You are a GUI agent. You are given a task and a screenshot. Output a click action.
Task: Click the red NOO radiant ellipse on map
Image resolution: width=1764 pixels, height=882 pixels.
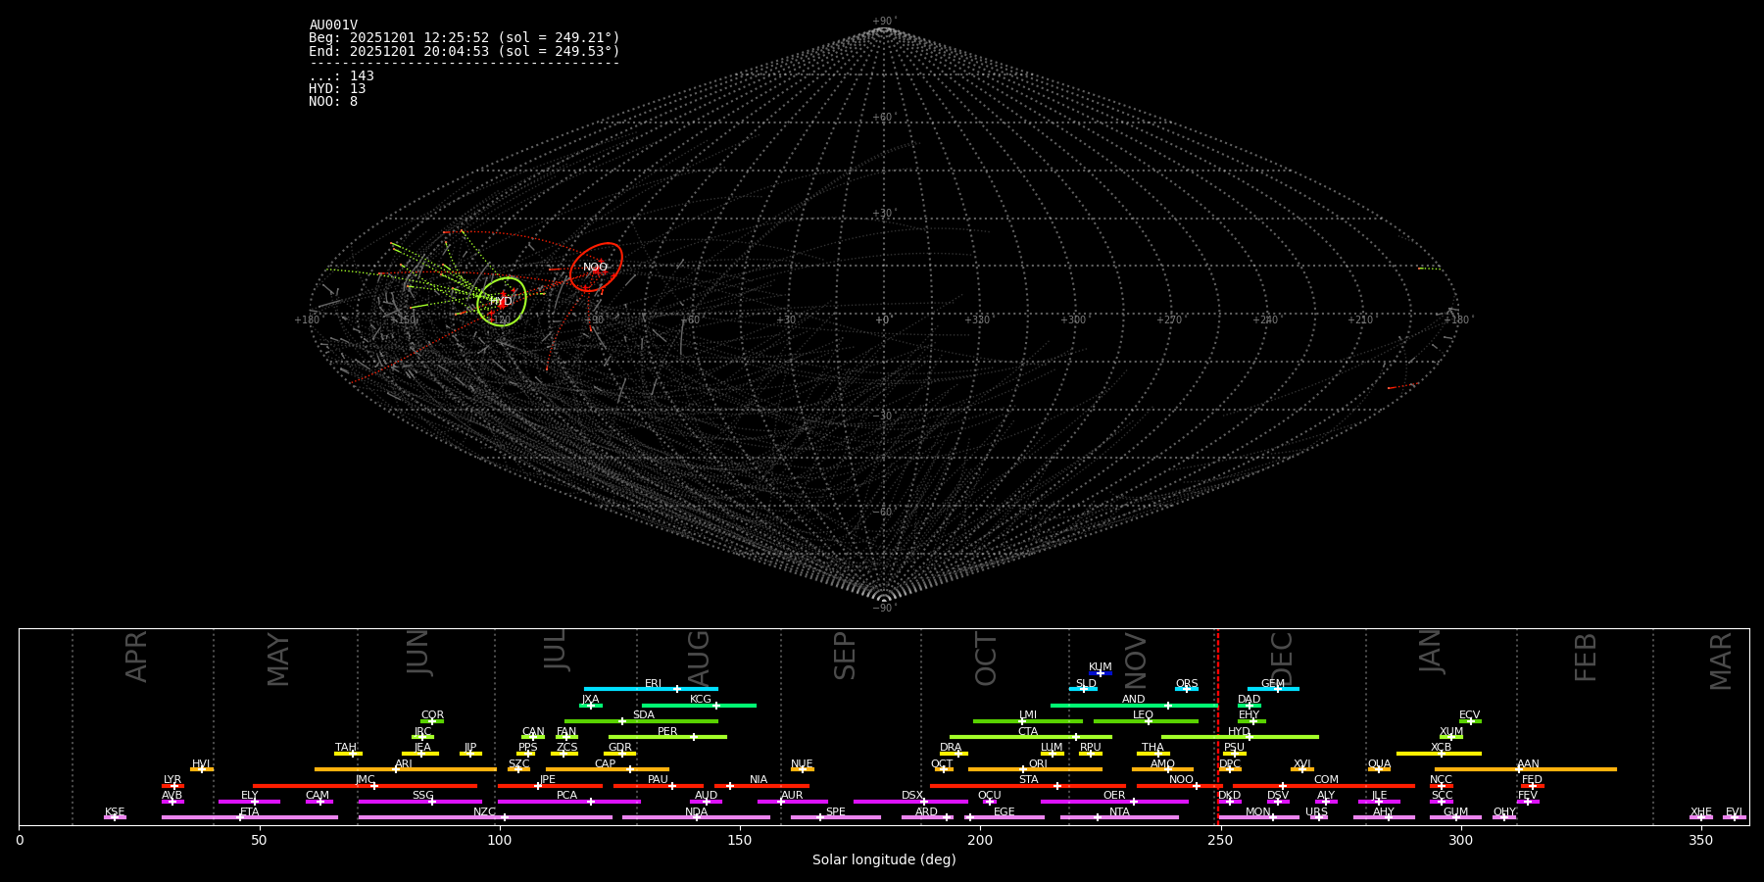tap(596, 268)
